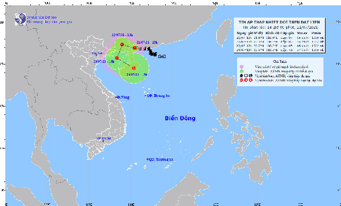Click the third table row, 23/07 13h

coord(281,46)
